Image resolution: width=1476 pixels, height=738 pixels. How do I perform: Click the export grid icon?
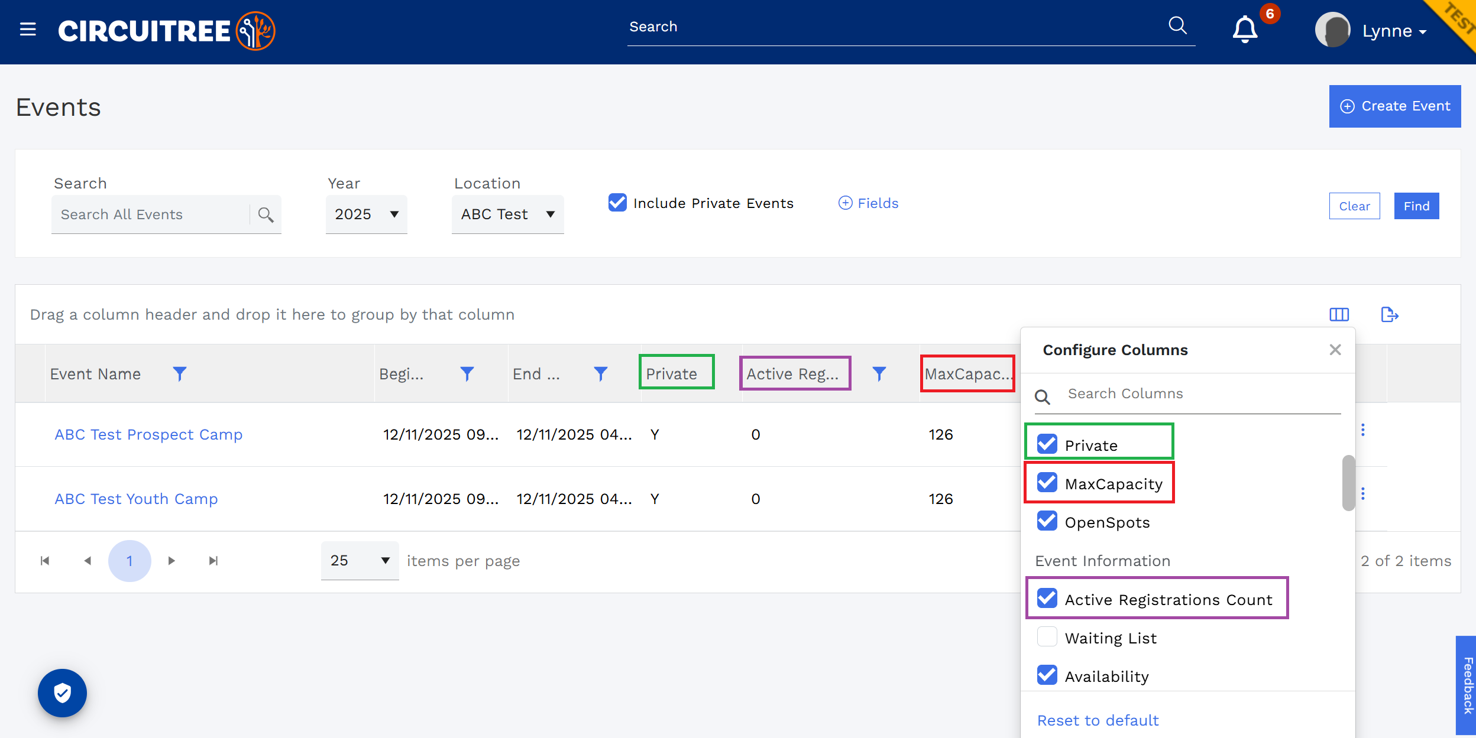pyautogui.click(x=1390, y=314)
